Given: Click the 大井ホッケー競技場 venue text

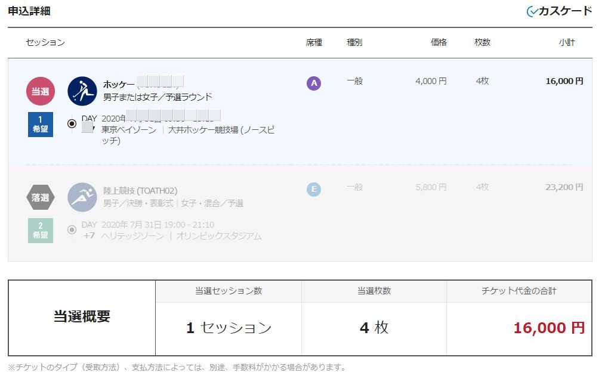Looking at the screenshot, I should click(203, 130).
